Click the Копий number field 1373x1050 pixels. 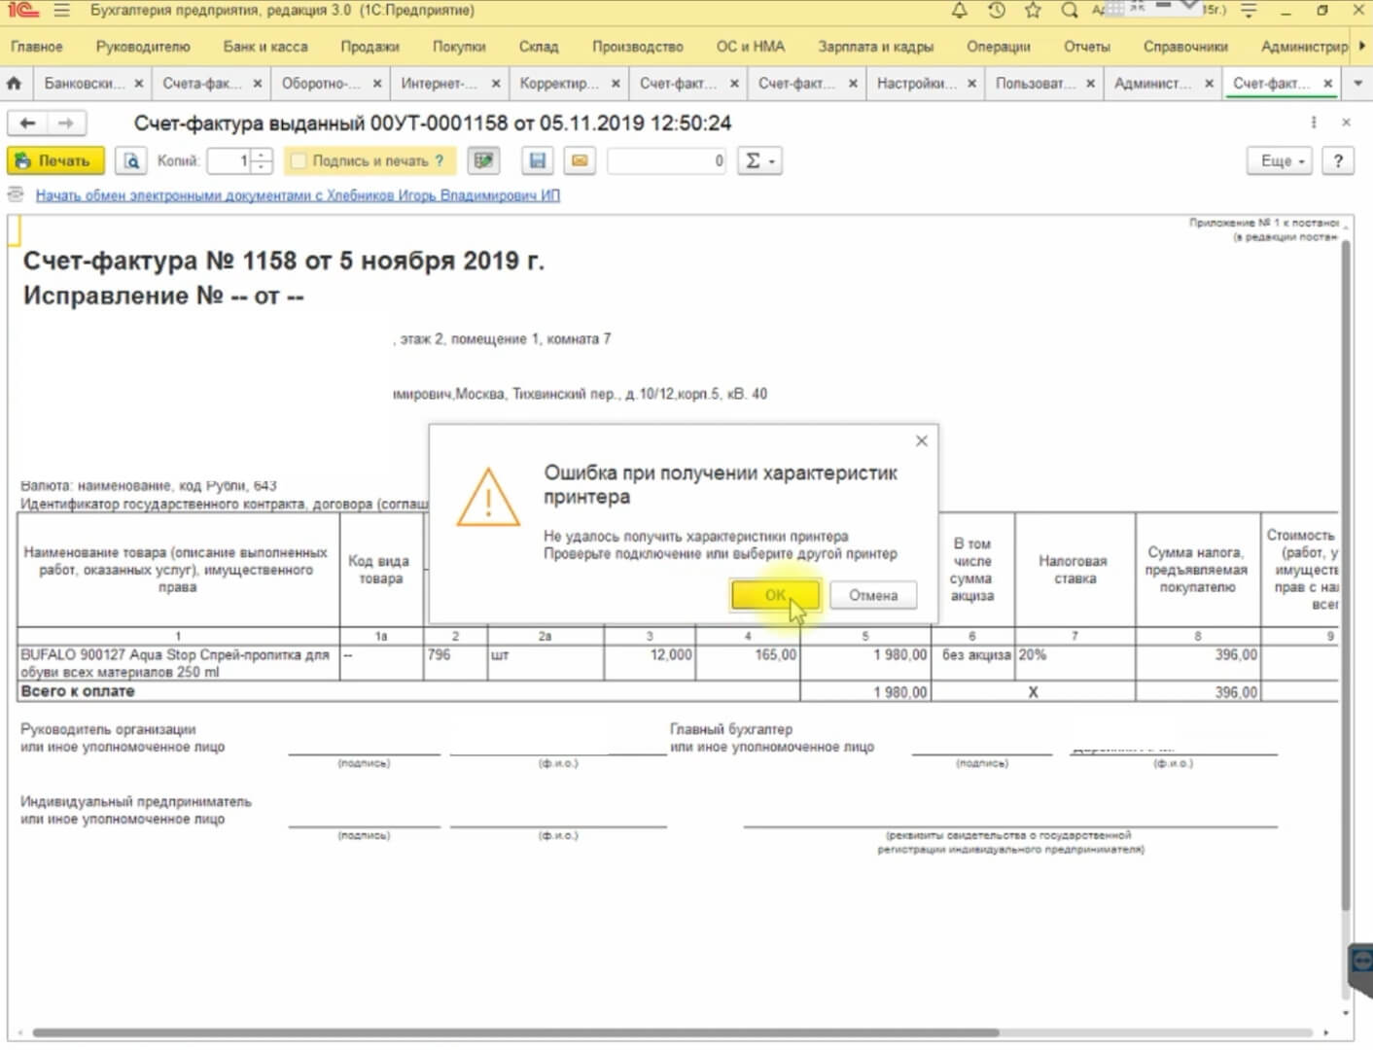pyautogui.click(x=230, y=160)
